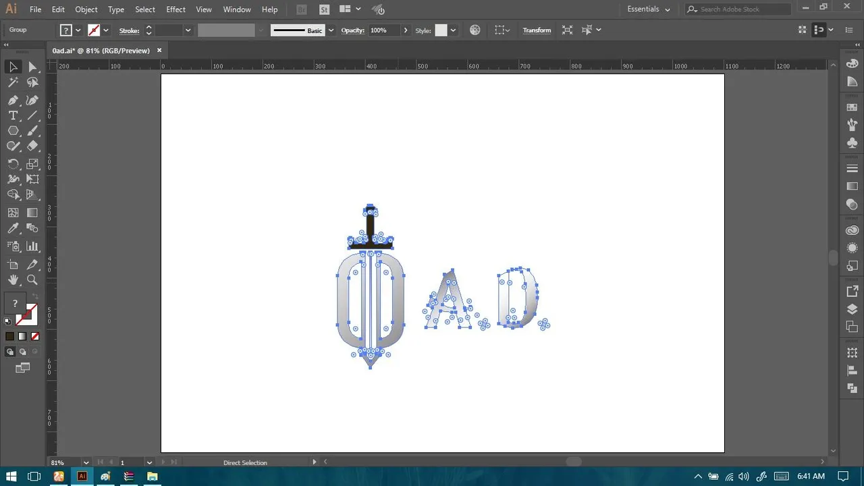This screenshot has width=864, height=486.
Task: Enable Draw Normal mode
Action: [x=9, y=352]
